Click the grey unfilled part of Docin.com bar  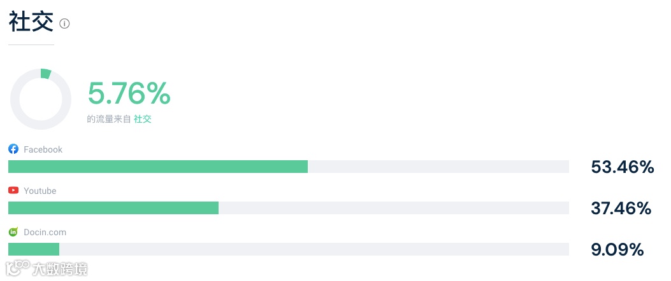pos(312,249)
